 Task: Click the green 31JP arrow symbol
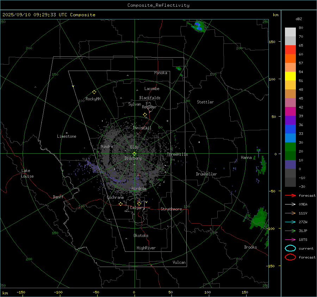pyautogui.click(x=290, y=231)
